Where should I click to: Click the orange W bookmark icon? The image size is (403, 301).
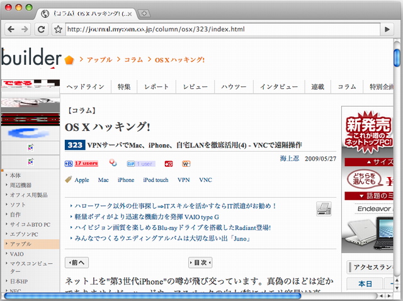coord(186,164)
